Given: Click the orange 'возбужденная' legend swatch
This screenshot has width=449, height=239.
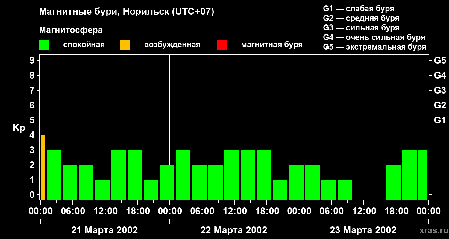Looking at the screenshot, I should 125,45.
